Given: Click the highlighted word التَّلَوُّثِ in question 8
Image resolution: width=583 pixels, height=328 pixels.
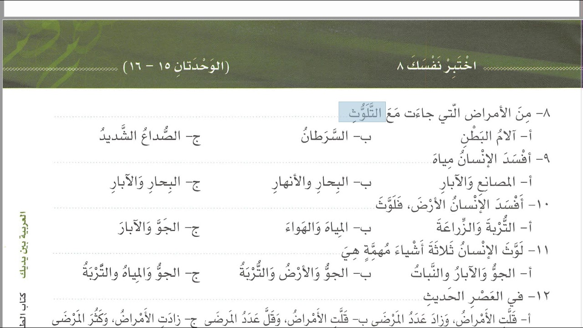Looking at the screenshot, I should (362, 112).
